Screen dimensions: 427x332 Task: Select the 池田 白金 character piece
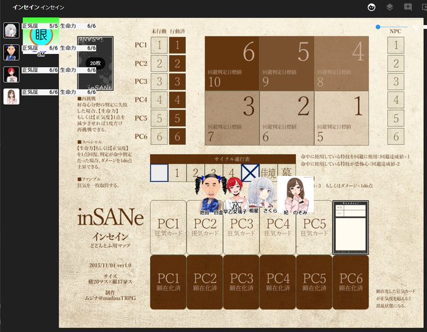tap(211, 195)
